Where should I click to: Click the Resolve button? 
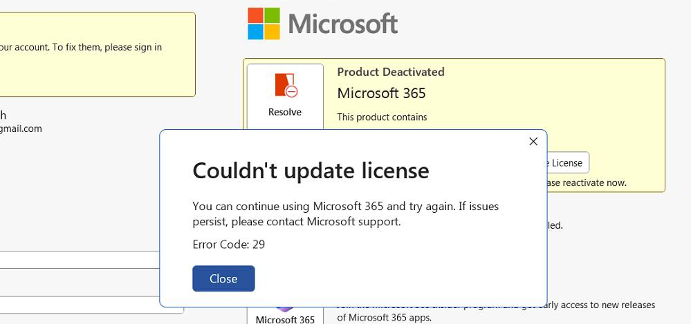(x=284, y=112)
